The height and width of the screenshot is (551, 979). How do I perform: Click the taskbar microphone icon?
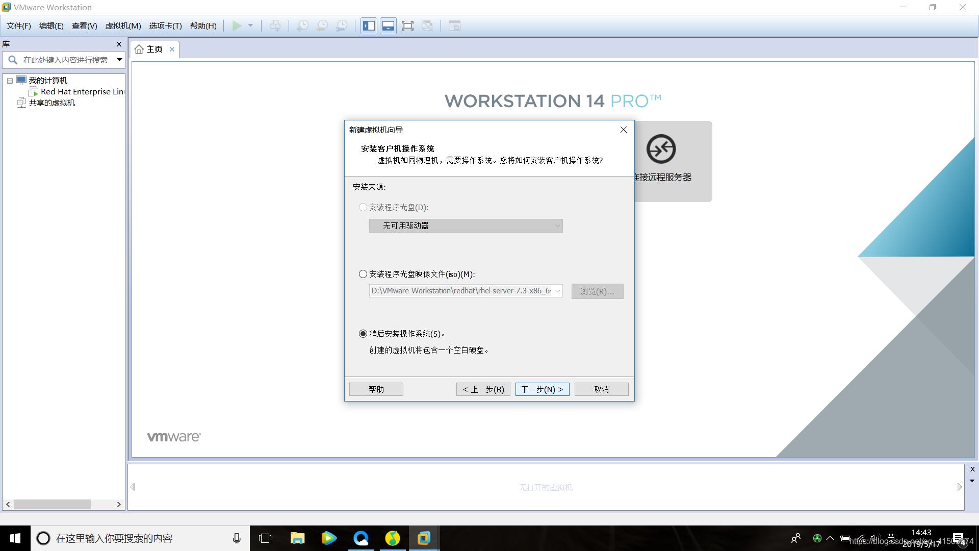(237, 538)
